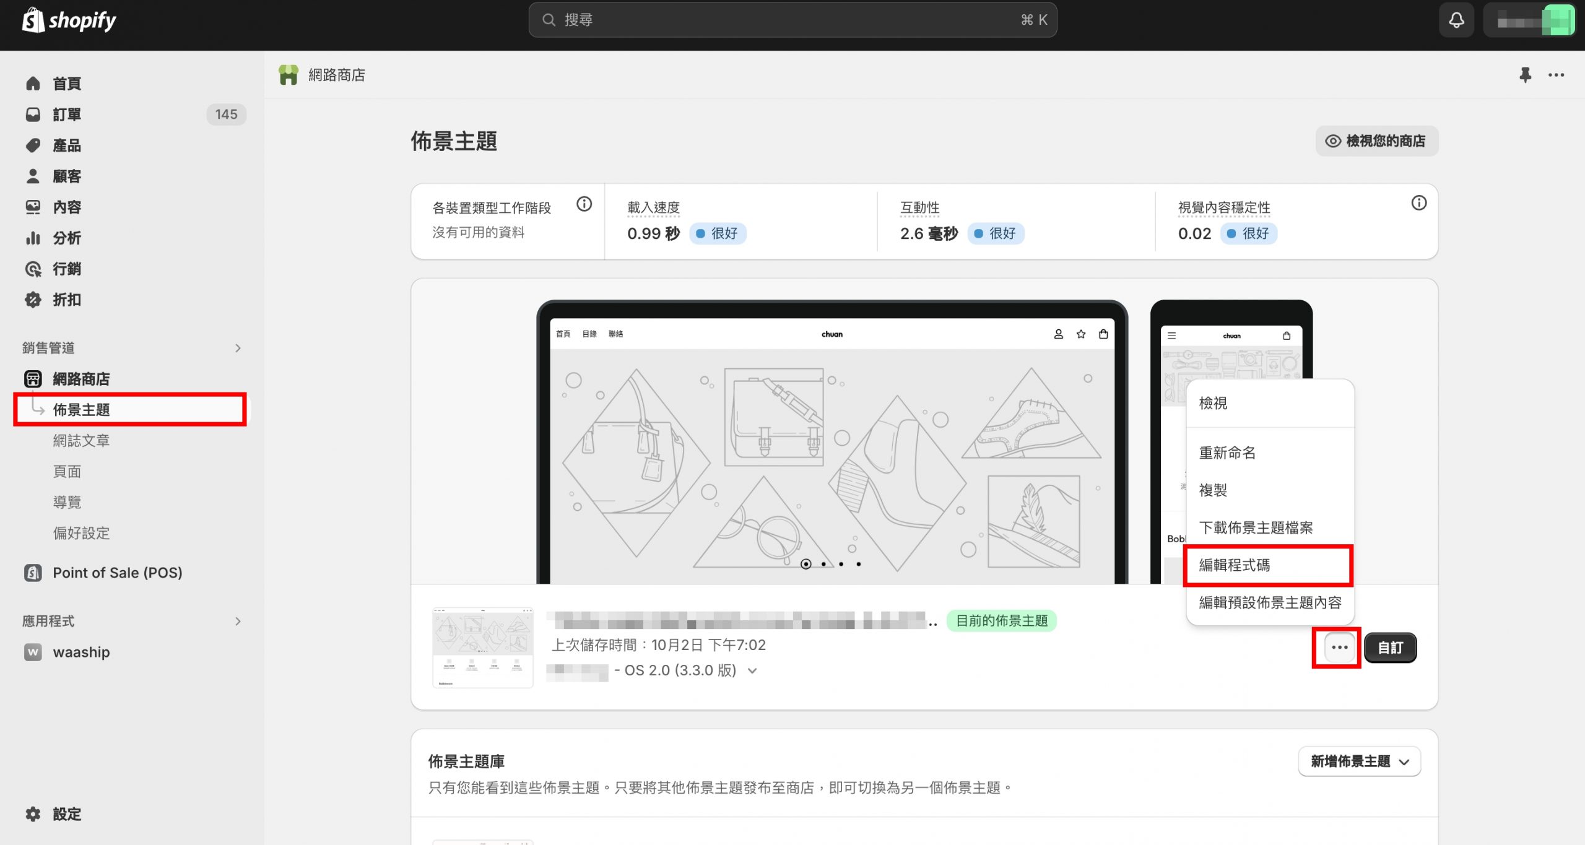
Task: Expand theme version OS 2.0 chevron
Action: pos(752,670)
